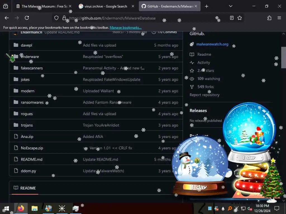Image resolution: width=286 pixels, height=214 pixels.
Task: Open commit 'Reuploaded FakeWindowsUpdate'
Action: (x=111, y=80)
